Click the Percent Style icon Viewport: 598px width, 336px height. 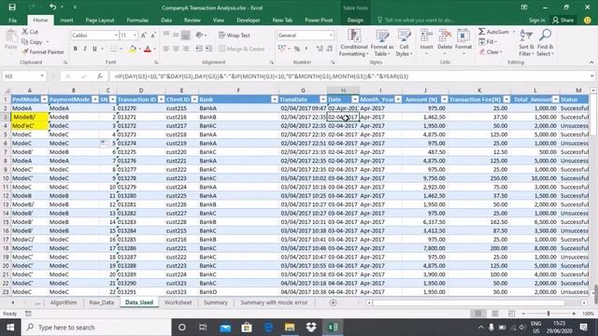point(297,49)
